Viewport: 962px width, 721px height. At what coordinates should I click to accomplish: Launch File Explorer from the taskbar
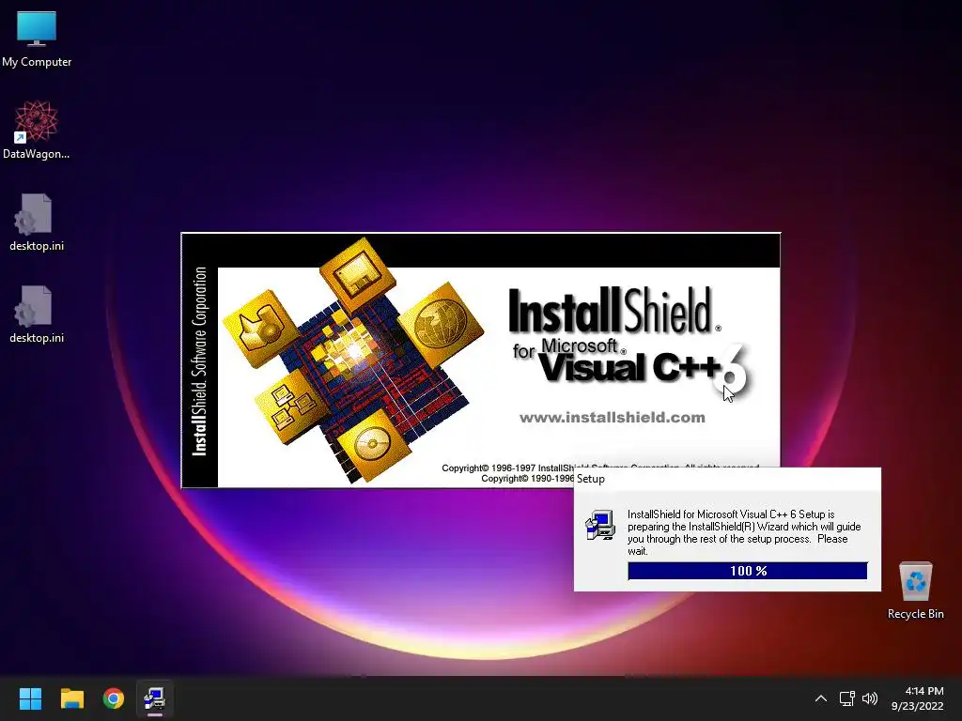[71, 698]
